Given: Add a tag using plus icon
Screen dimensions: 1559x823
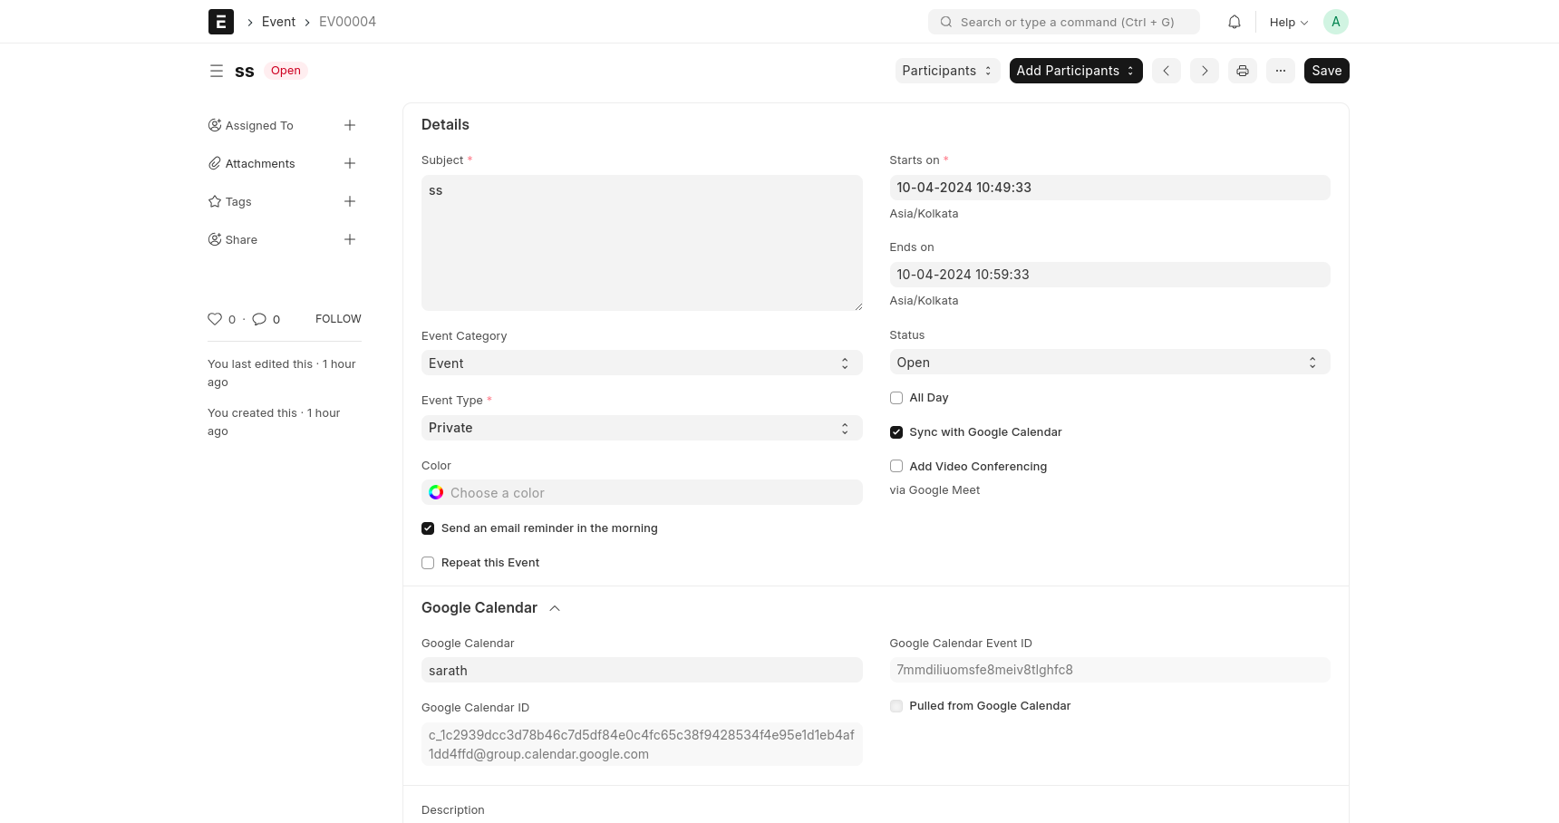Looking at the screenshot, I should tap(349, 201).
